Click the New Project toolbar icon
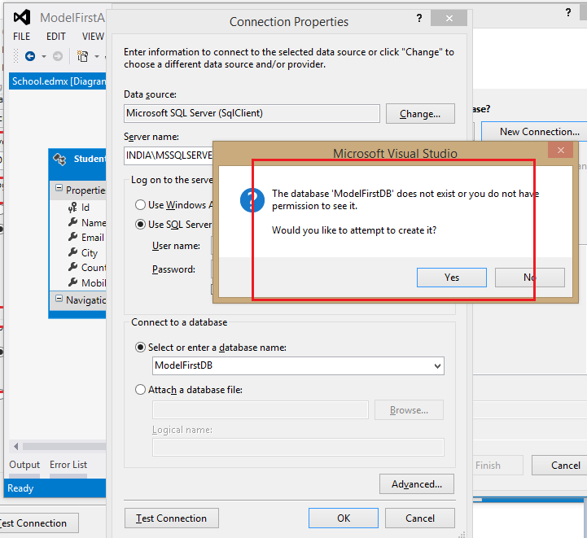587x538 pixels. coord(82,56)
